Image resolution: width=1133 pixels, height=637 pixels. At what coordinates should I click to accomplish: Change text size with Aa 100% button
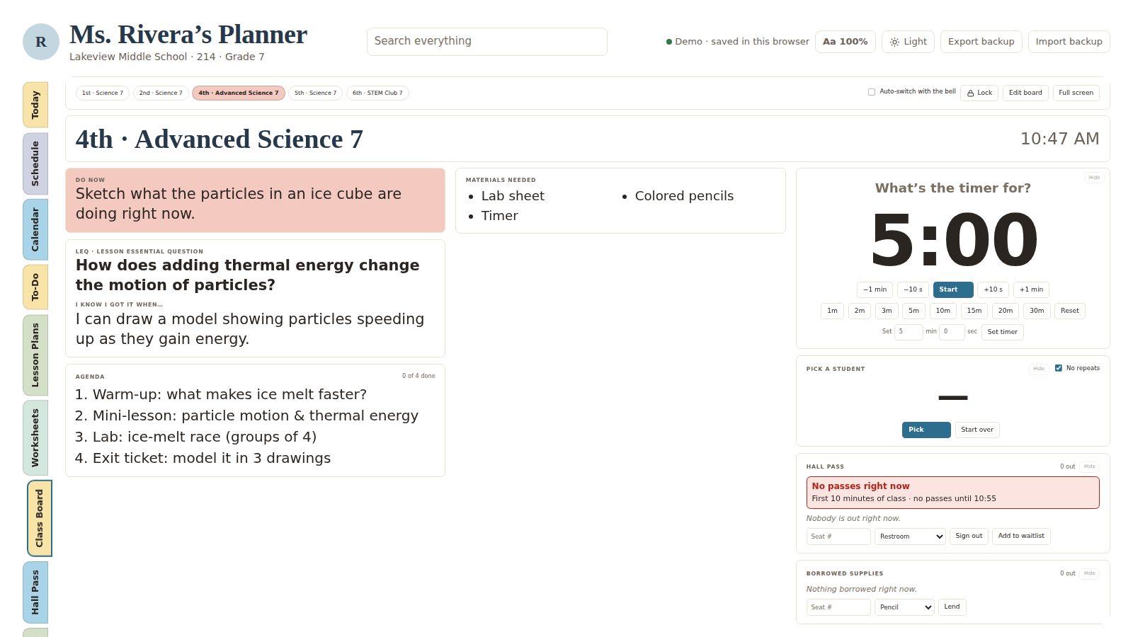[845, 42]
